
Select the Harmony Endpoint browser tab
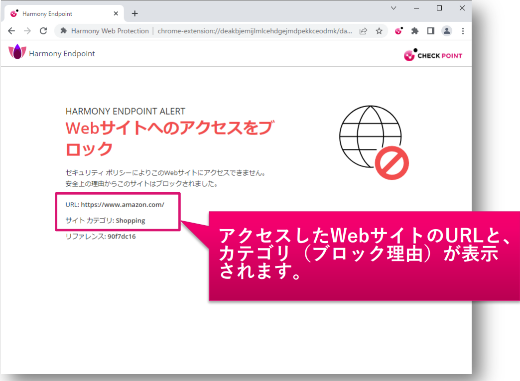tap(64, 13)
